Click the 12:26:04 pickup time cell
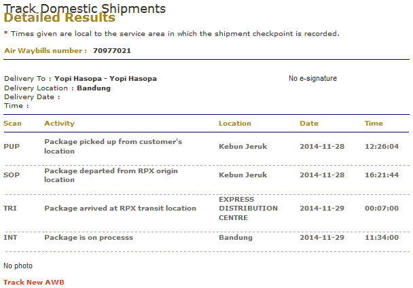The height and width of the screenshot is (288, 413). pyautogui.click(x=381, y=147)
